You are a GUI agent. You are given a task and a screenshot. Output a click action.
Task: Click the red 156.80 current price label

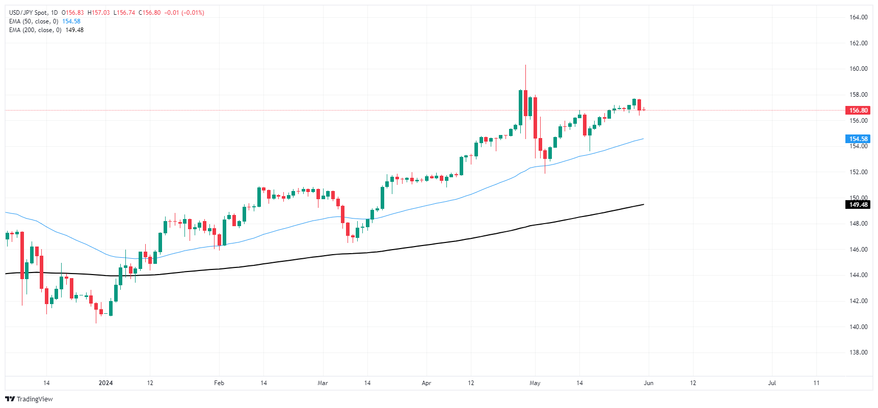tap(858, 110)
